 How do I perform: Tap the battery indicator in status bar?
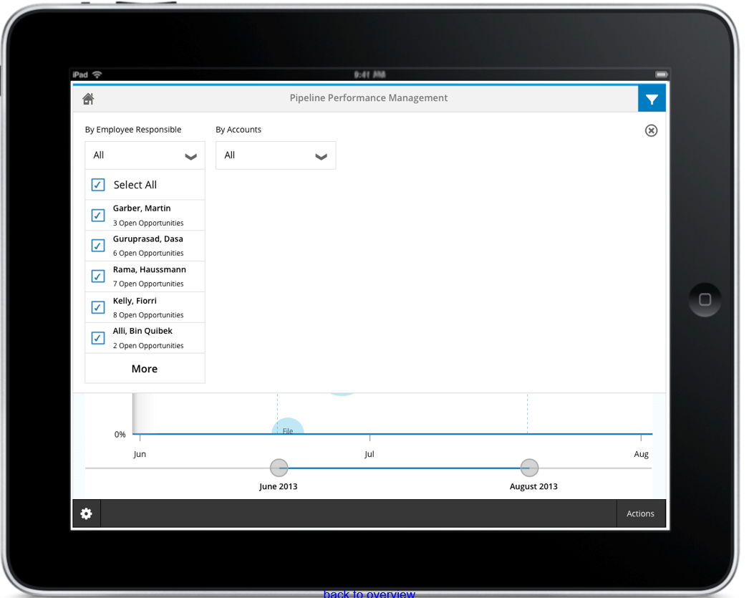pos(661,74)
